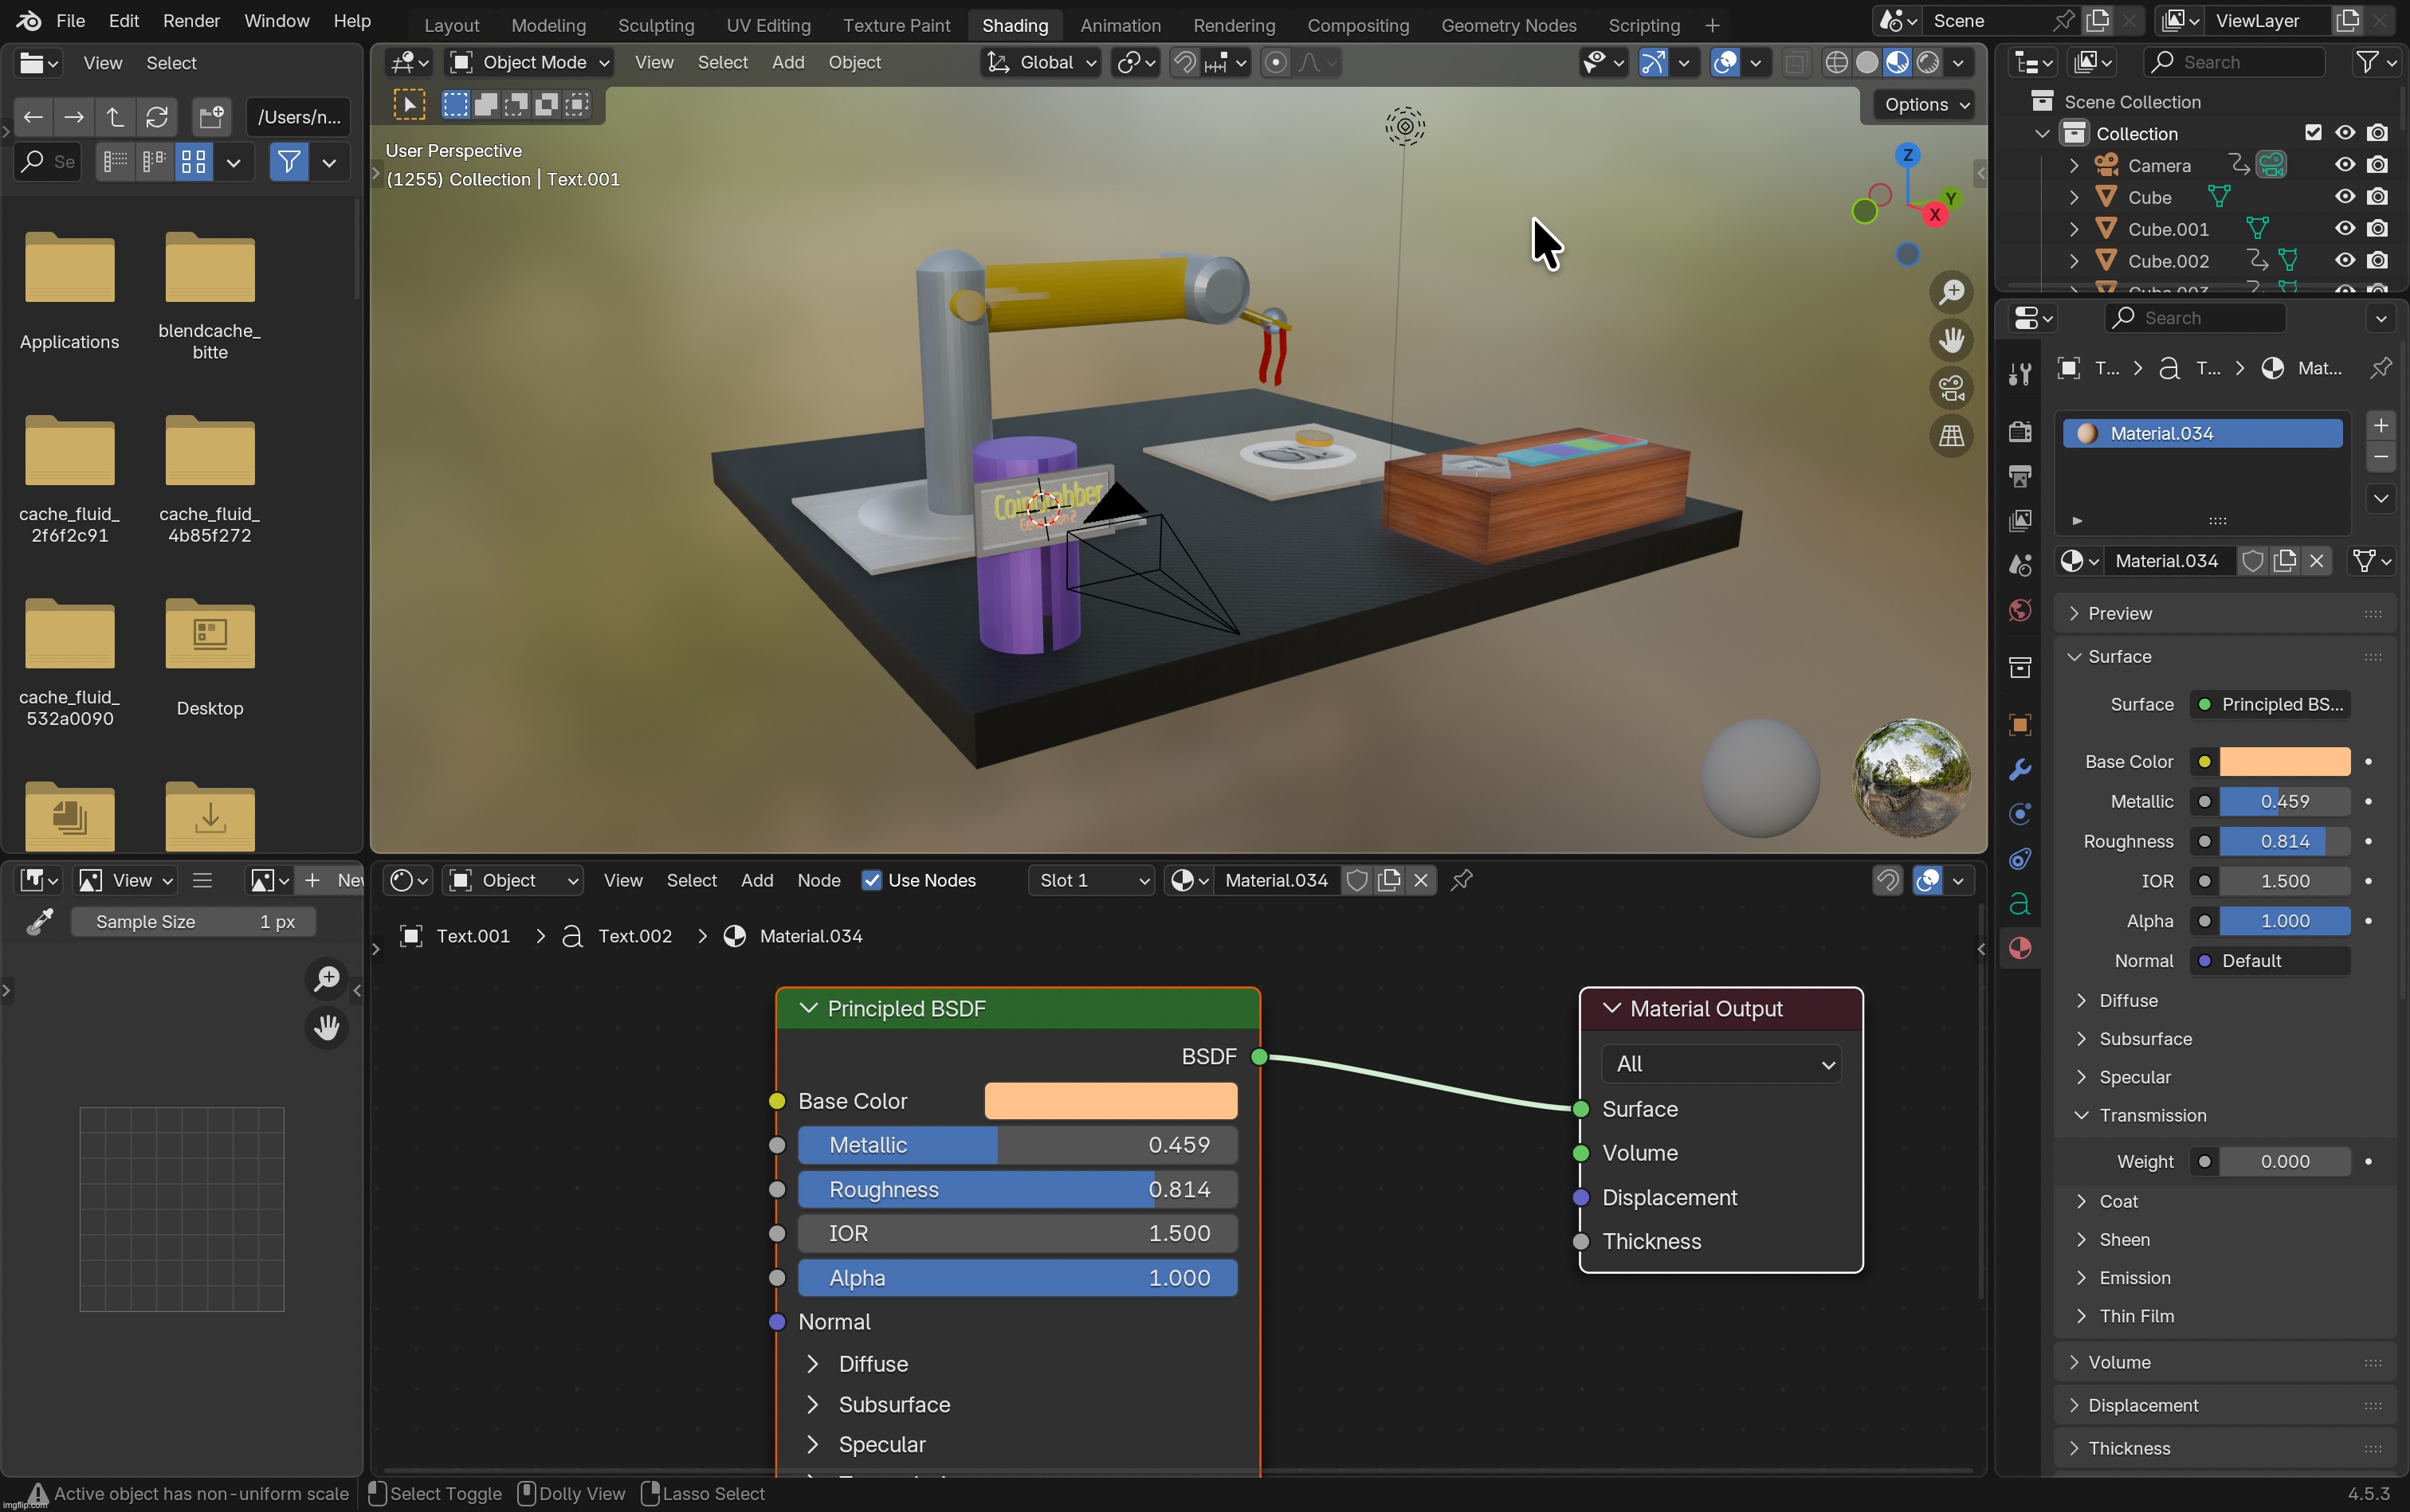Screen dimensions: 2410x1512
Task: Click the refresh file list icon
Action: (x=156, y=117)
